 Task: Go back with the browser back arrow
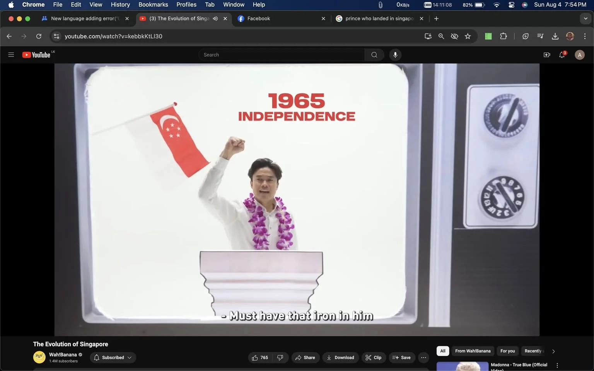click(9, 36)
